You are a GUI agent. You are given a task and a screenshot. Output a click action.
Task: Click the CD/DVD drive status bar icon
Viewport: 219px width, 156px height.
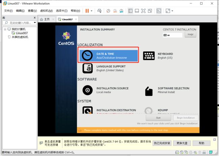pyautogui.click(x=182, y=152)
